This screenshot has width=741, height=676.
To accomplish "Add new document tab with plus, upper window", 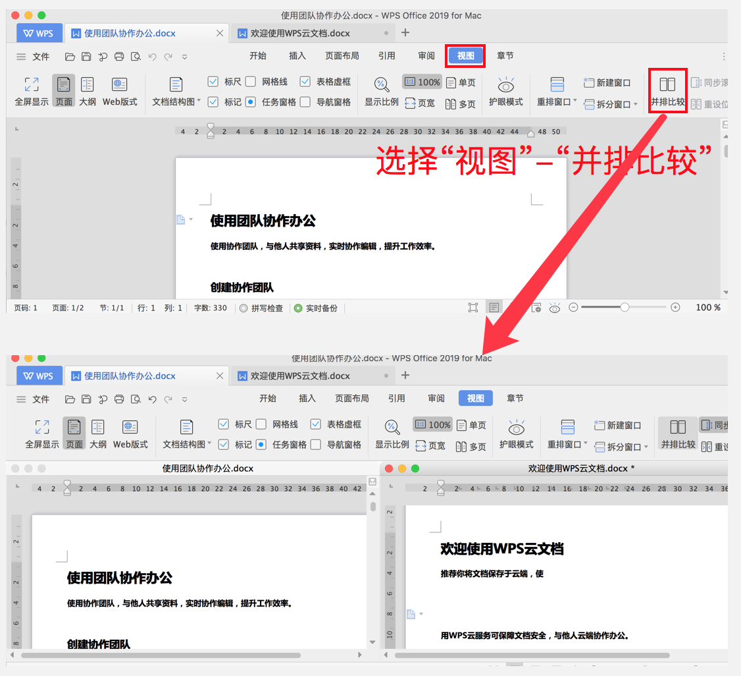I will coord(405,33).
